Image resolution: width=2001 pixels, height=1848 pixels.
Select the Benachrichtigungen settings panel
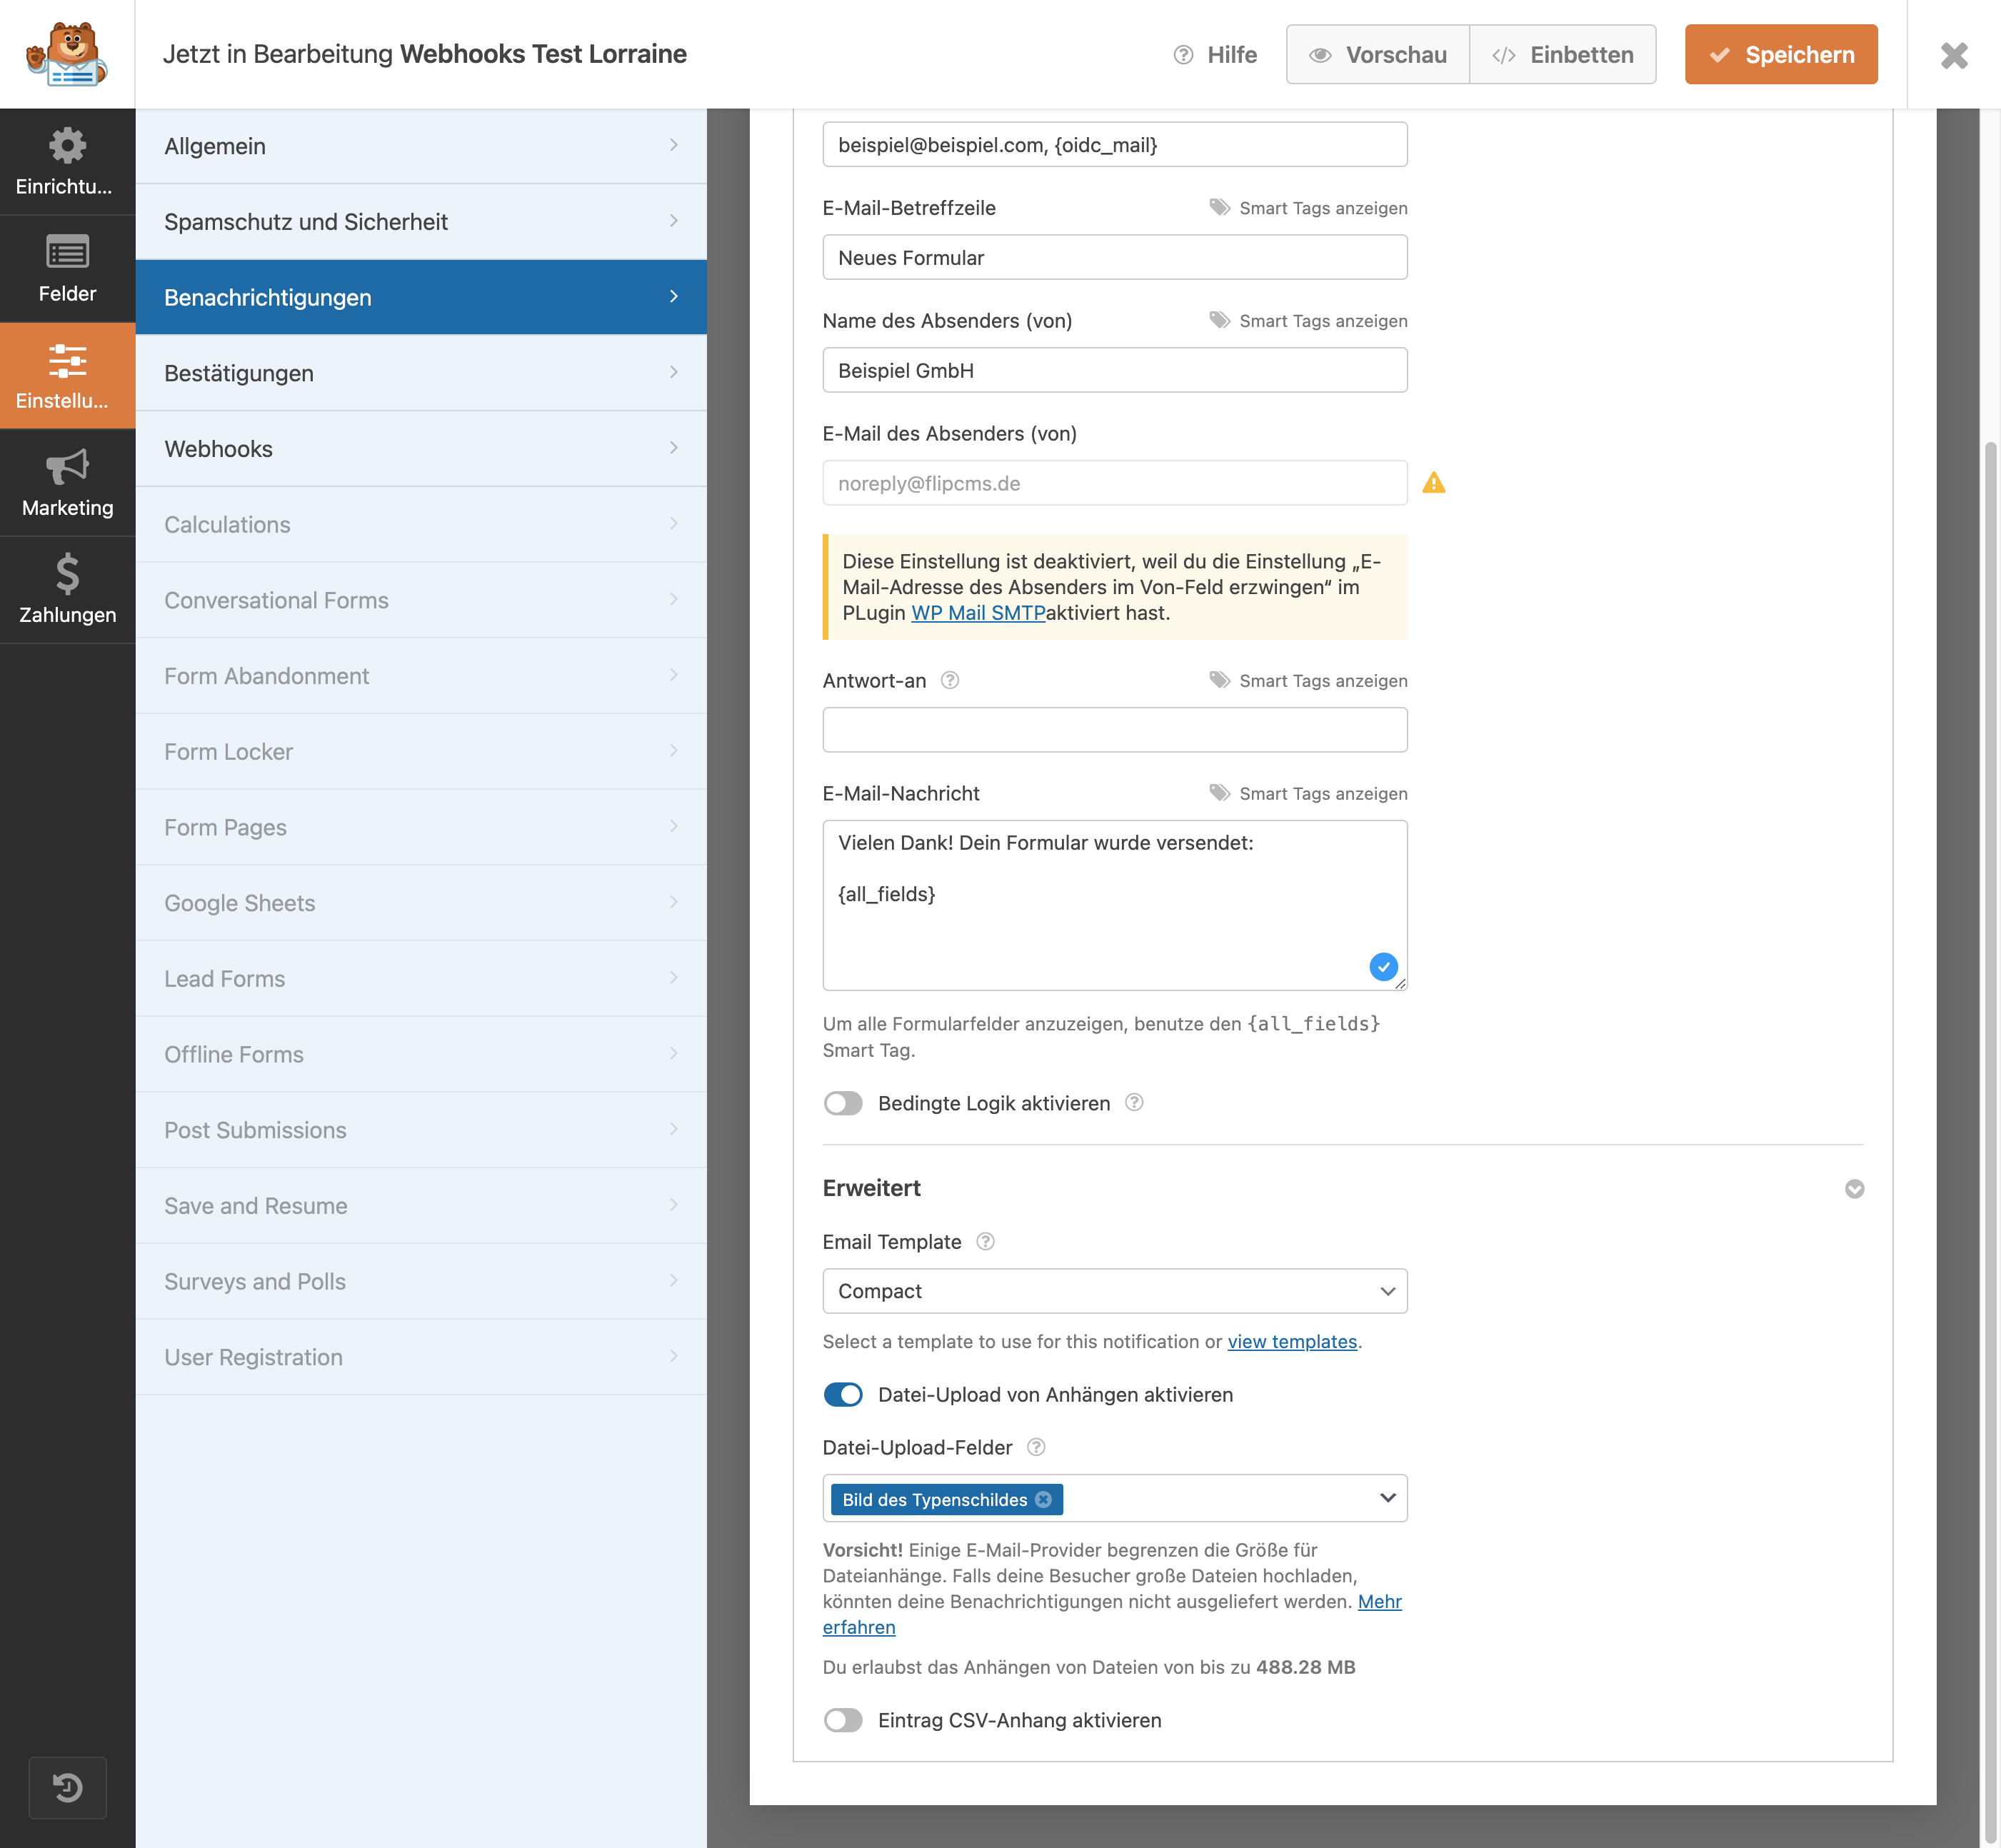click(x=421, y=297)
